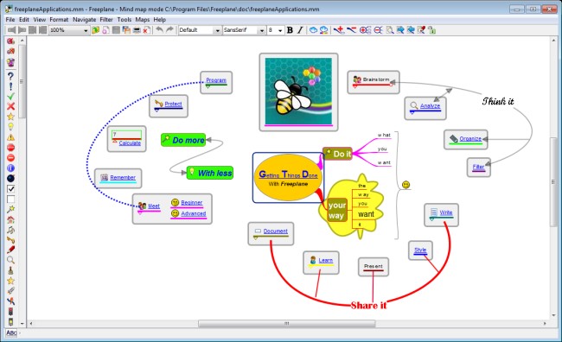The image size is (562, 342).
Task: Click the Think it label
Action: coord(498,101)
